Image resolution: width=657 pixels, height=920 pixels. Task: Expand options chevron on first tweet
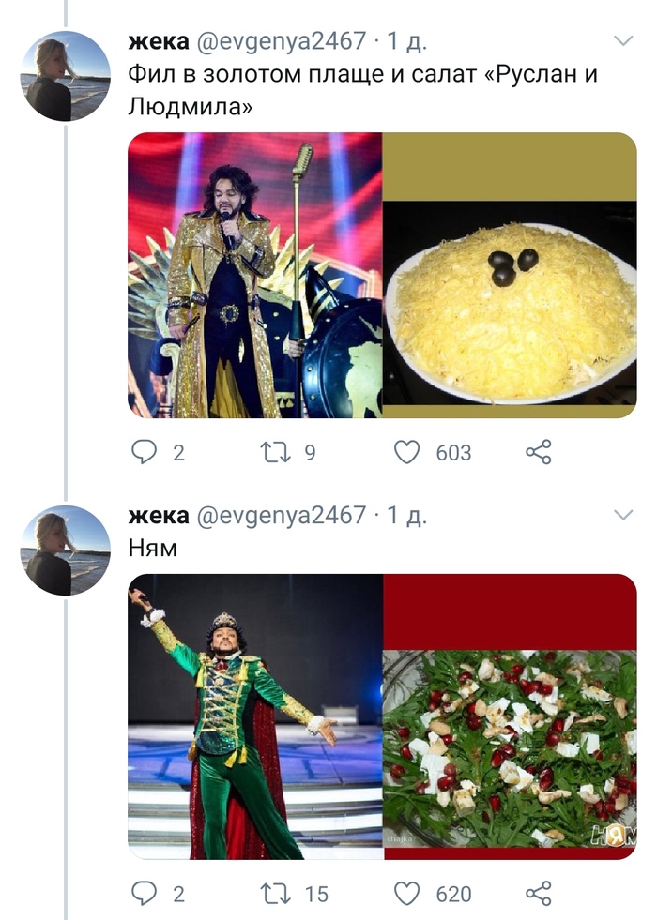(622, 40)
